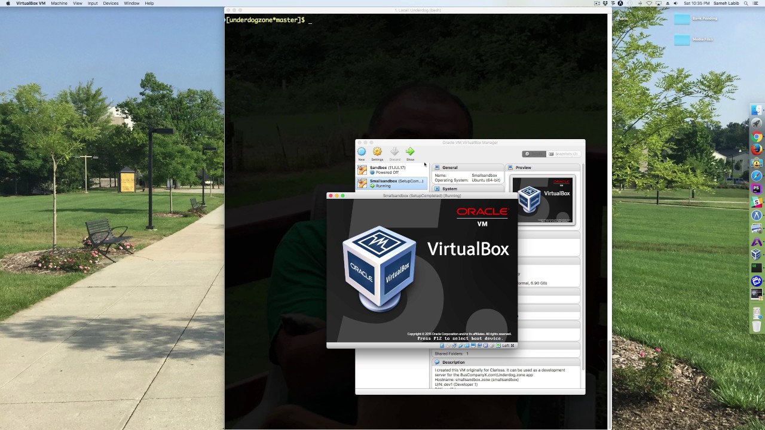The image size is (765, 430).
Task: Expand the System section header
Action: click(x=467, y=189)
